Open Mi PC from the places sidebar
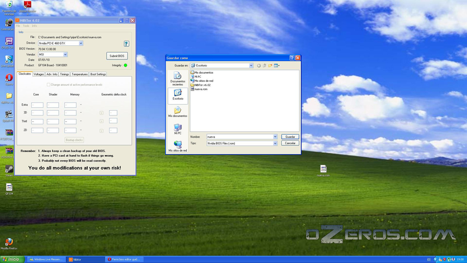Viewport: 467px width, 263px height. (178, 129)
